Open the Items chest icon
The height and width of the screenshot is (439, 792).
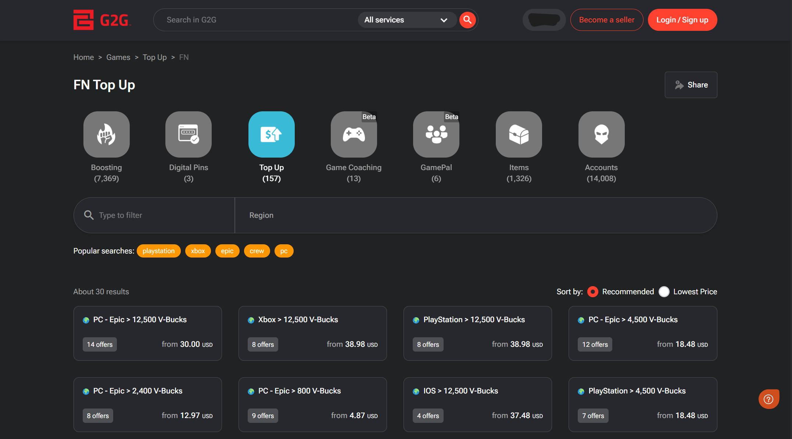519,134
